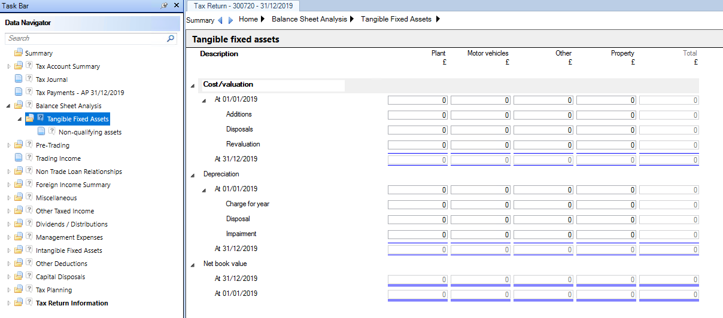Image resolution: width=723 pixels, height=318 pixels.
Task: Select Non-qualifying assets in the tree
Action: 90,132
